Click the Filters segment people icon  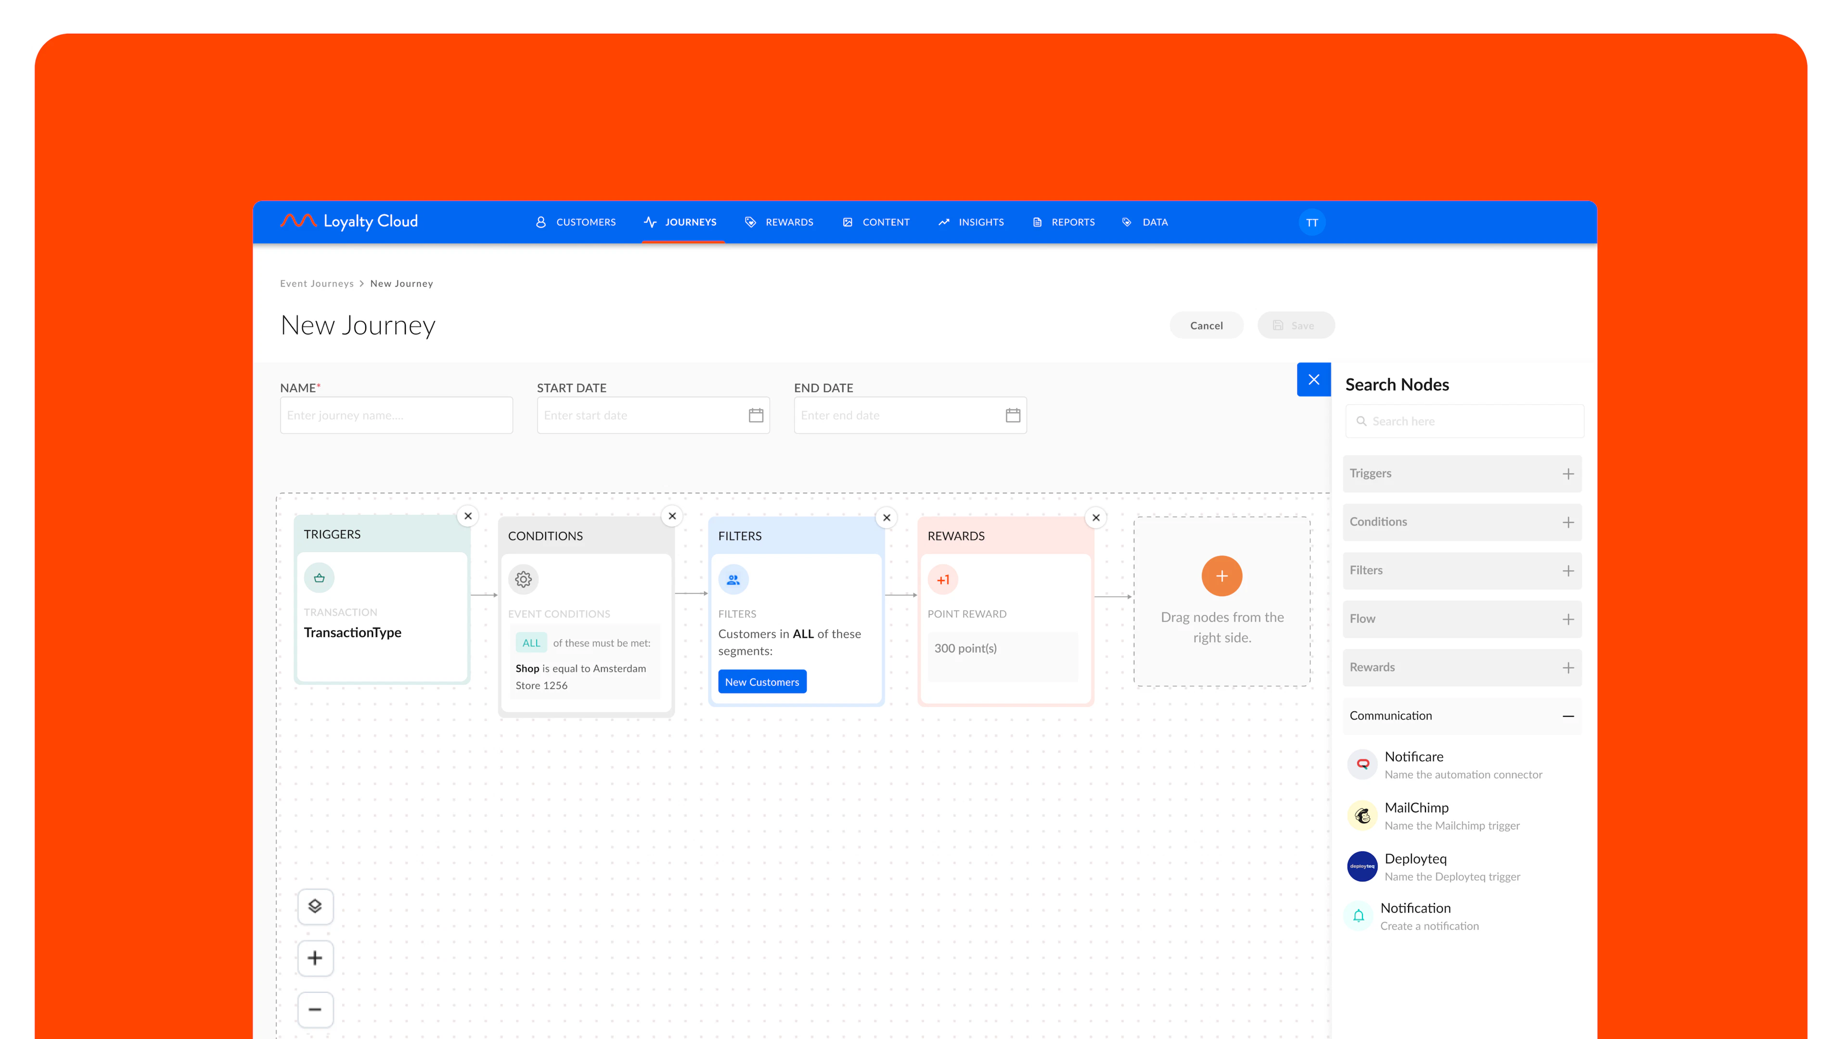733,579
